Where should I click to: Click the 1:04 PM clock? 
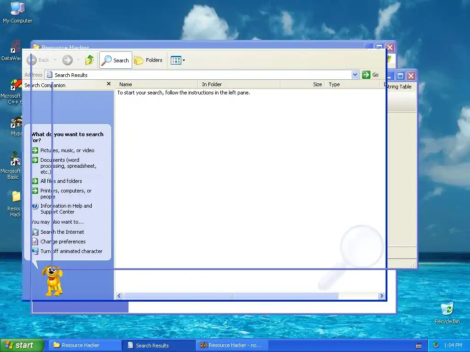point(453,345)
